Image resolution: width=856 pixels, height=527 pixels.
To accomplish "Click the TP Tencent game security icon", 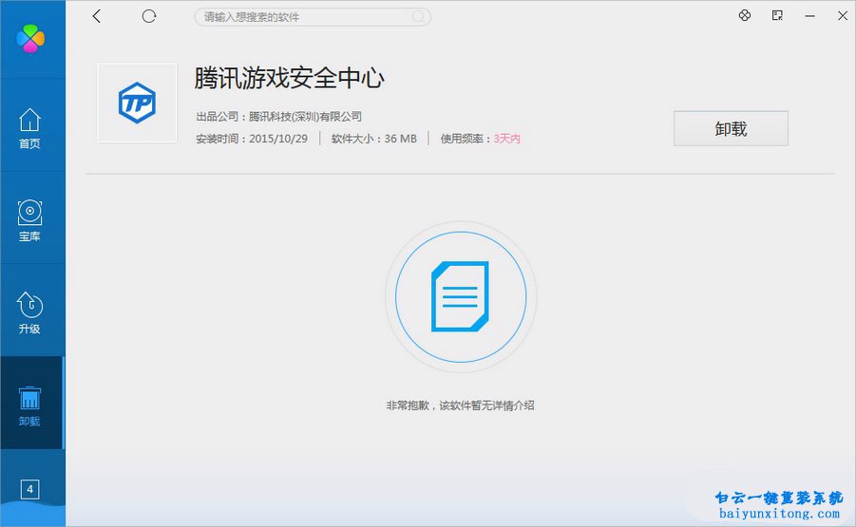I will point(137,103).
